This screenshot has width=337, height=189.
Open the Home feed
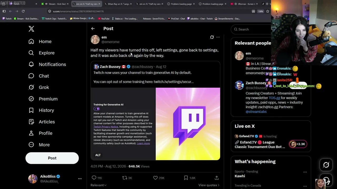pyautogui.click(x=40, y=41)
